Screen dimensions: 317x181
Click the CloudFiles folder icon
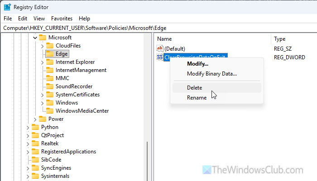point(50,46)
